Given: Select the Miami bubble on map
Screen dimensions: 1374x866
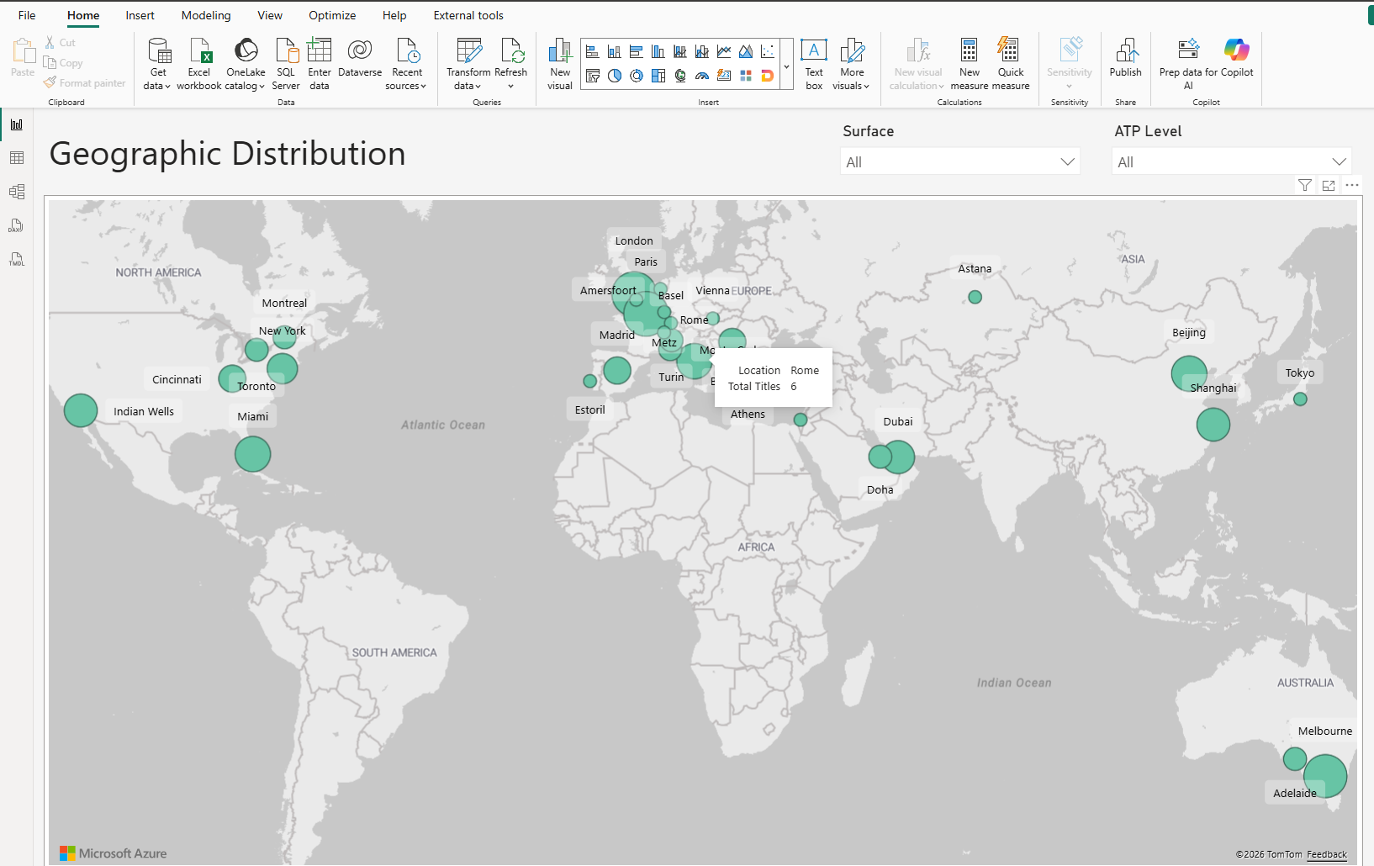Looking at the screenshot, I should (x=252, y=454).
